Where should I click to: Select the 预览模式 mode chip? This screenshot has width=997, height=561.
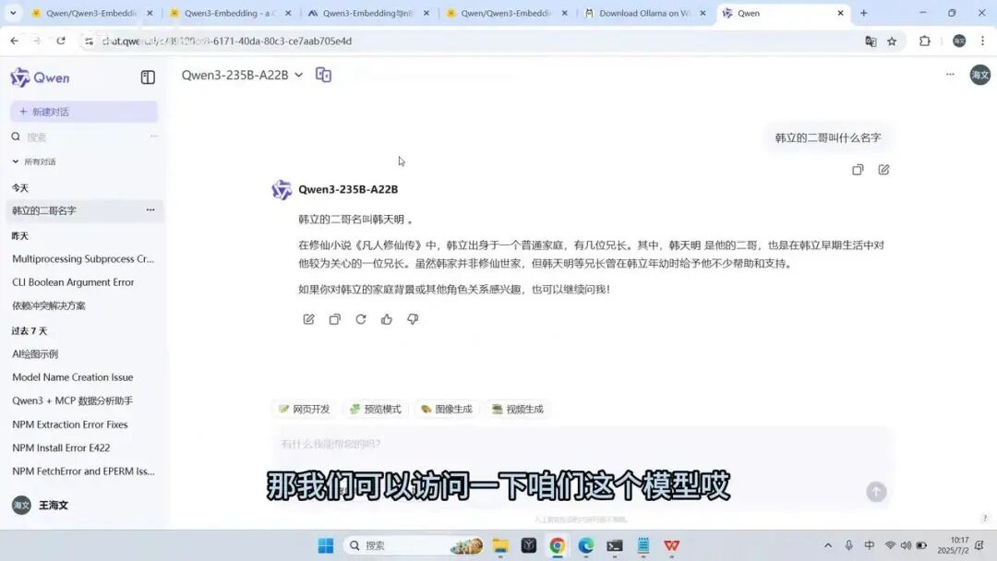pyautogui.click(x=376, y=409)
